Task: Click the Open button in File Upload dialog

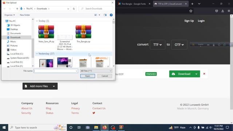Action: [x=87, y=76]
